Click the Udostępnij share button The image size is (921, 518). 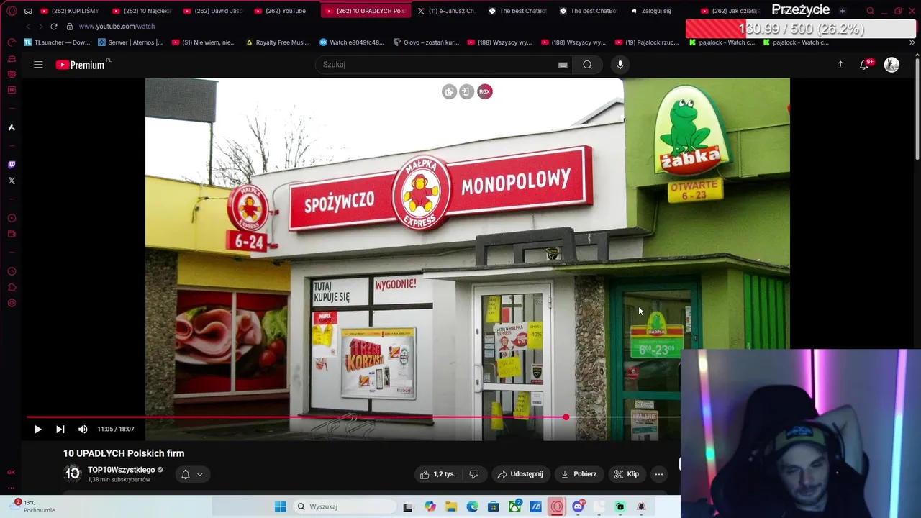521,474
